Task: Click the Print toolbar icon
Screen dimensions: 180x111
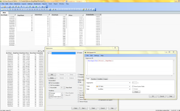Action: click(13, 7)
